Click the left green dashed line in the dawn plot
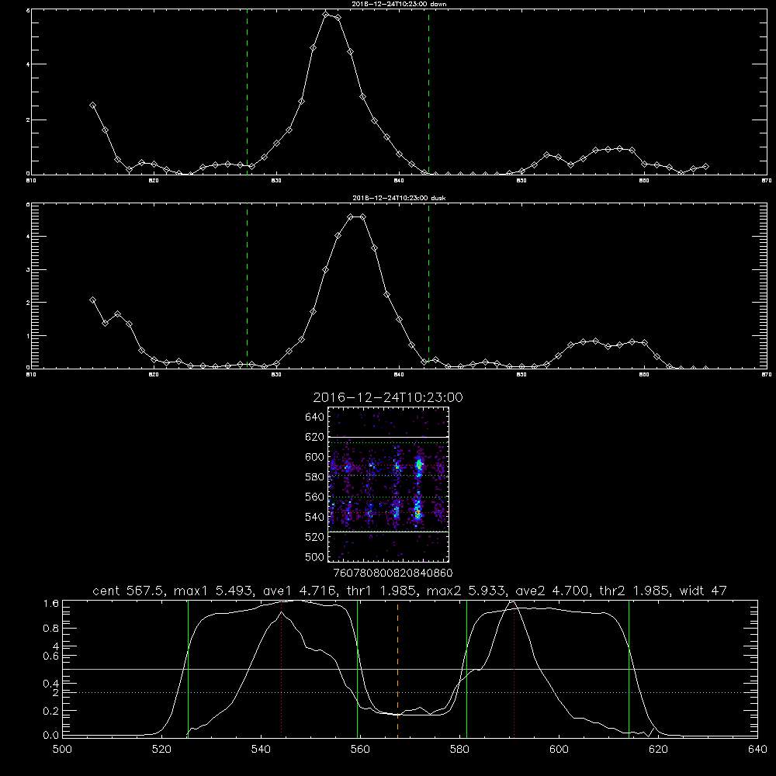This screenshot has width=776, height=776. (247, 92)
